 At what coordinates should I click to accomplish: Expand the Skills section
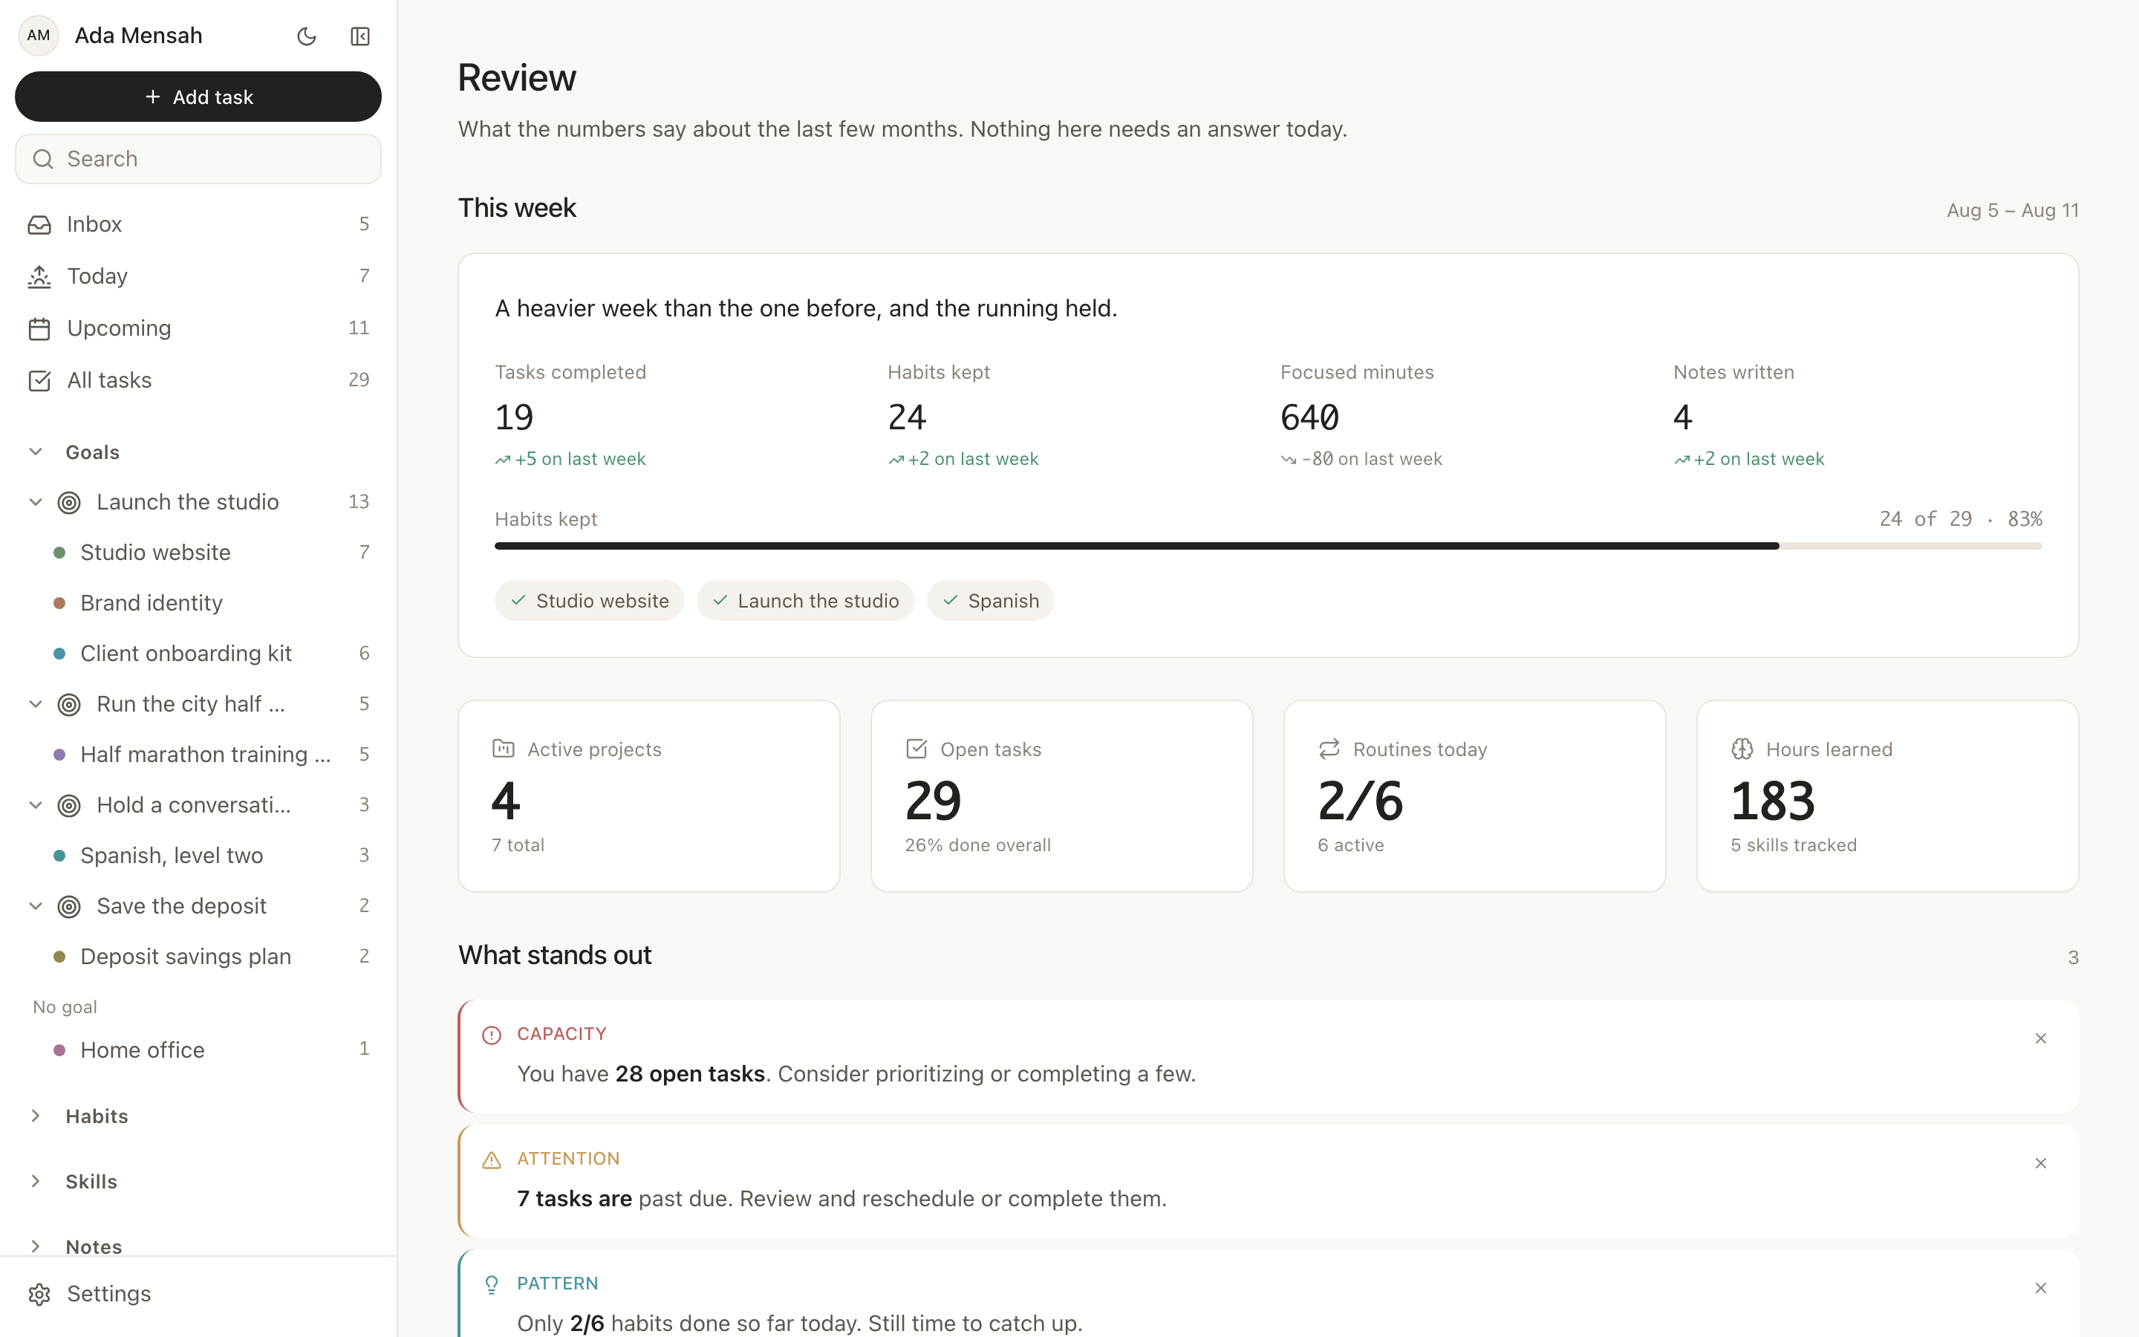(36, 1181)
